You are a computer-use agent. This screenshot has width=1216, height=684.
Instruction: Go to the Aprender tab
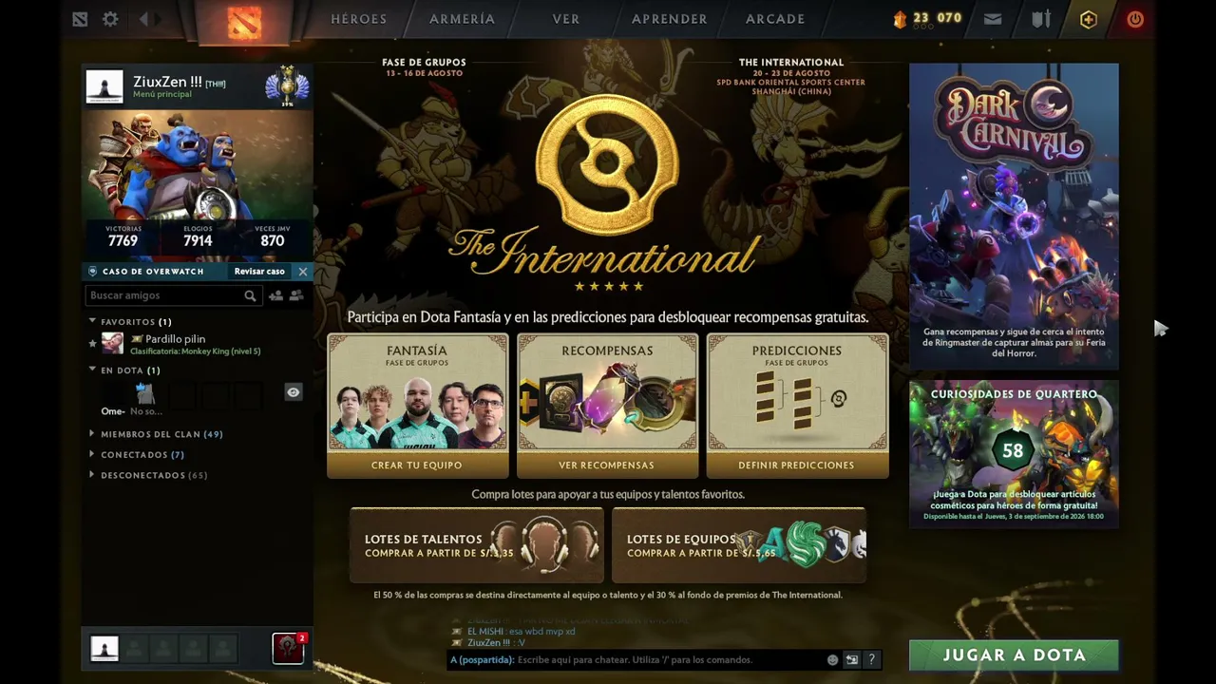coord(670,19)
